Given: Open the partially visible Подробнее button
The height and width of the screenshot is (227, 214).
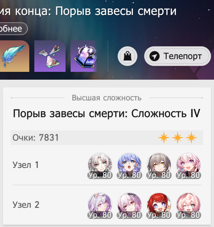Looking at the screenshot, I should (x=13, y=29).
